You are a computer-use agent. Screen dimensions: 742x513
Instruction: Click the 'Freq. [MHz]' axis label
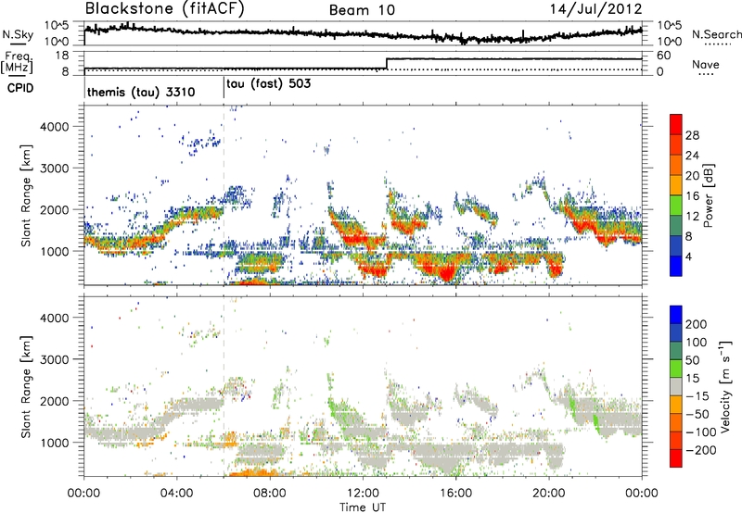[17, 63]
